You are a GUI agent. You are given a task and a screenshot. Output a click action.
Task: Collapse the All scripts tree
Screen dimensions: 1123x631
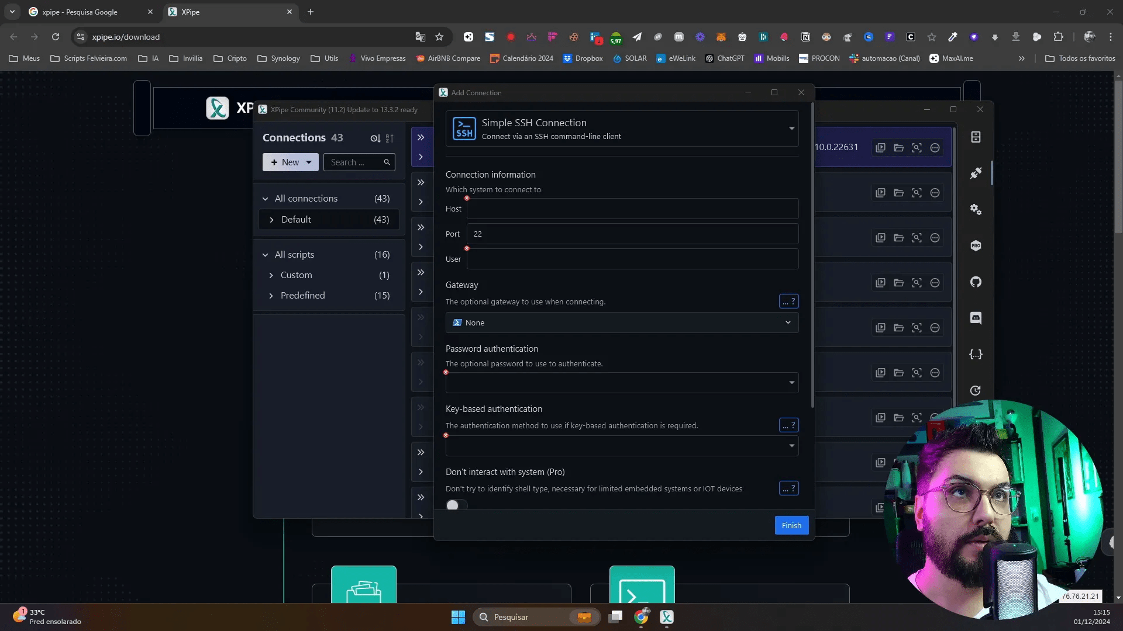266,255
